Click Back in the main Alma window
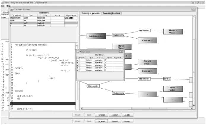Viewport: 207px width, 125px height. tap(89, 121)
